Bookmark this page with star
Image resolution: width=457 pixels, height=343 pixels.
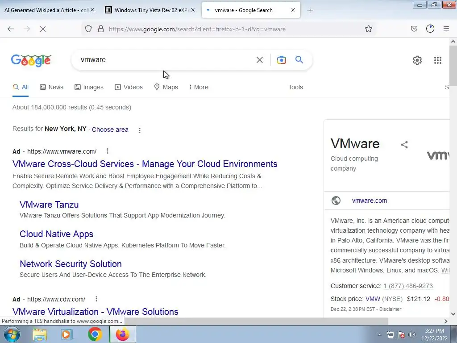point(368,29)
